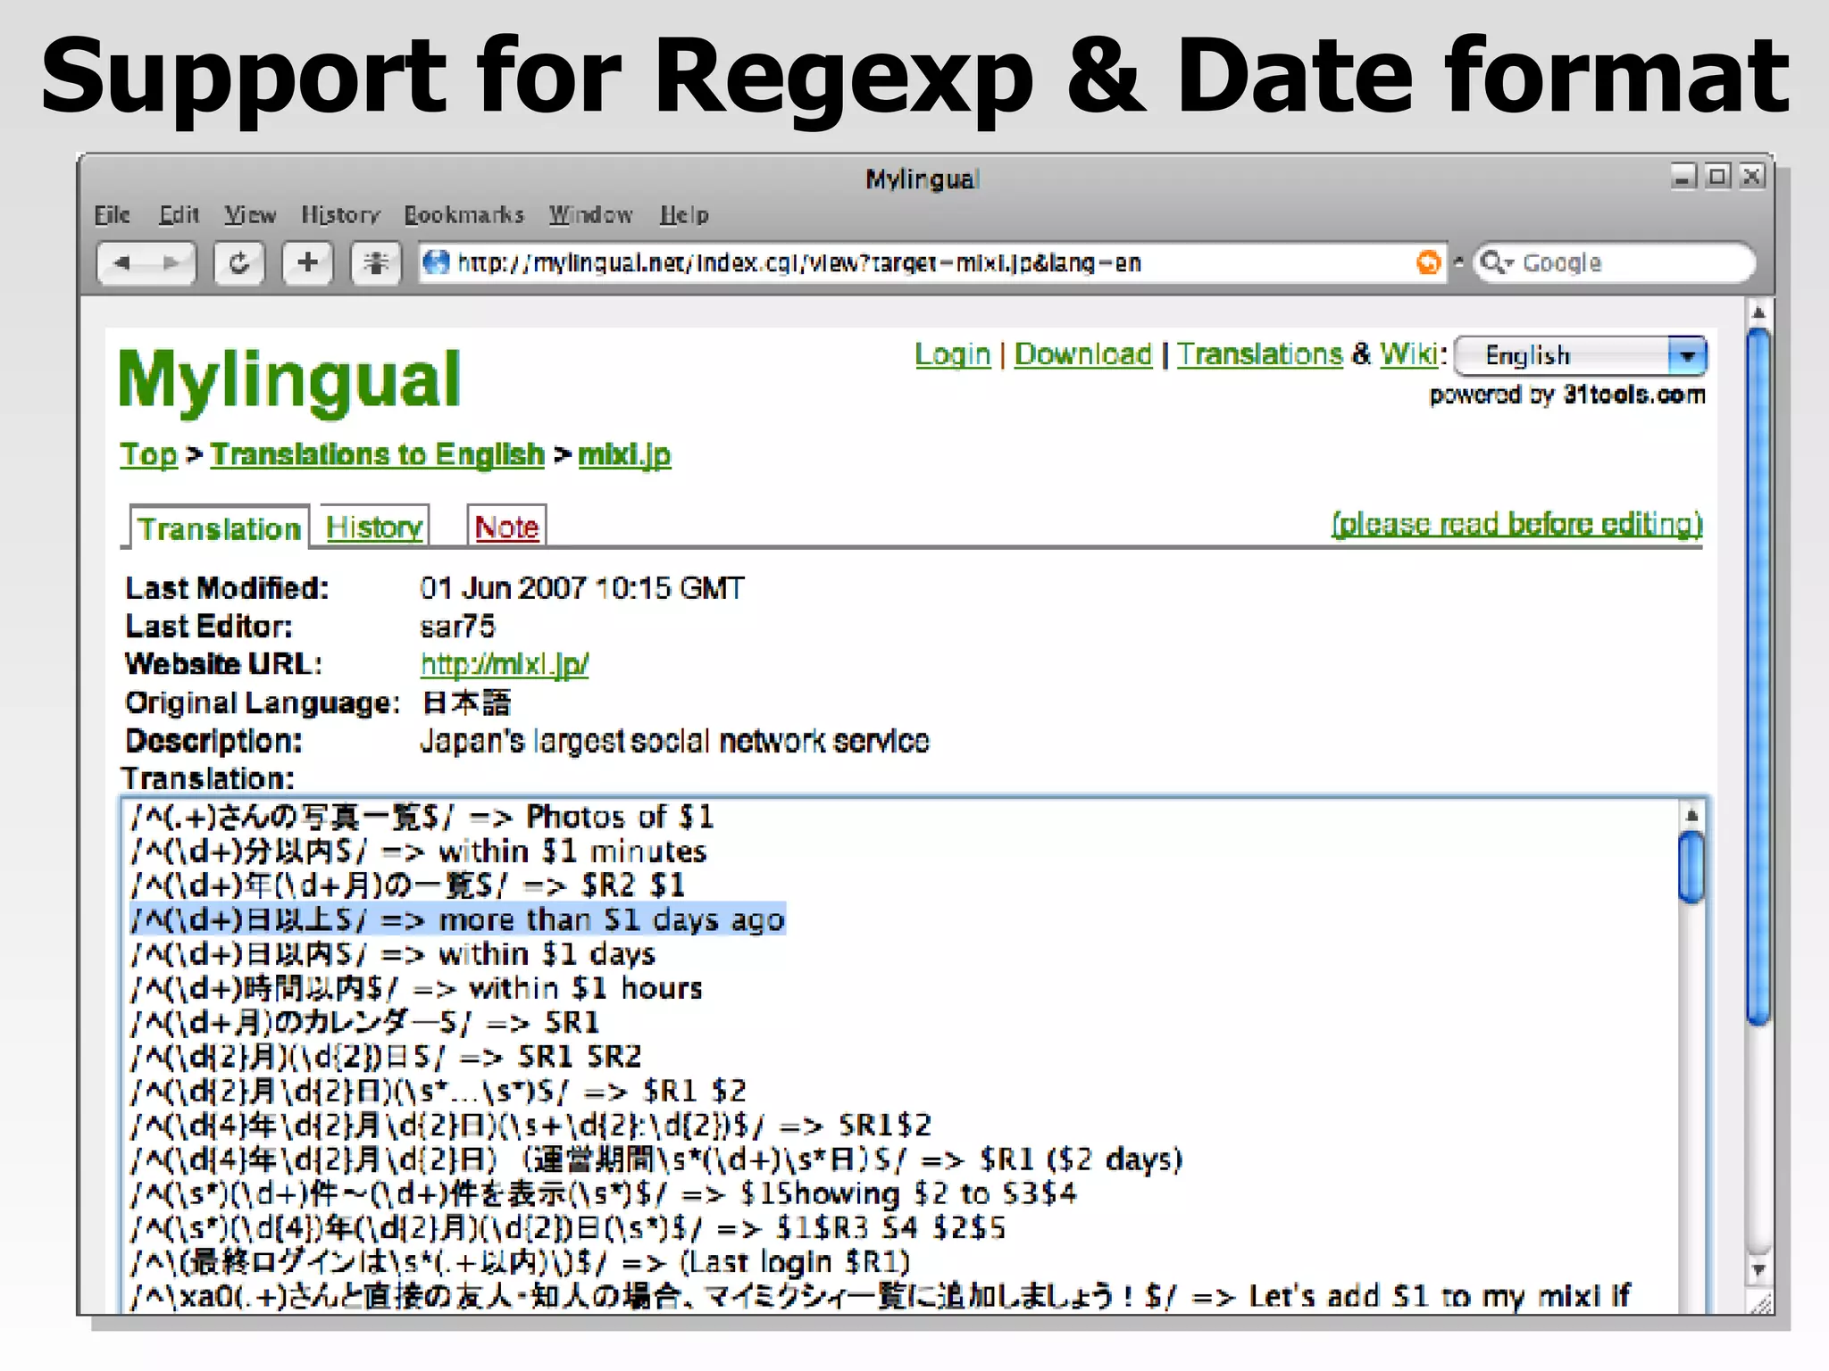Click the 'within $1 minutes' line
Viewport: 1829px width, 1371px height.
(x=419, y=851)
